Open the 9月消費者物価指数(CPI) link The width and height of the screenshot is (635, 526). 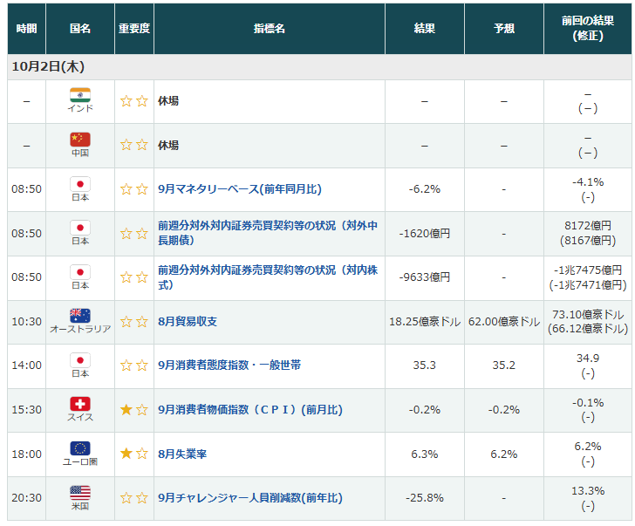coord(250,409)
